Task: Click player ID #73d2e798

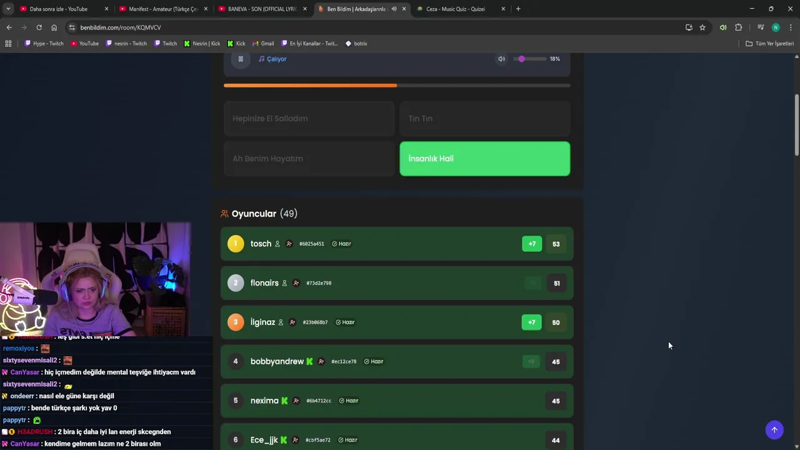Action: pyautogui.click(x=319, y=283)
